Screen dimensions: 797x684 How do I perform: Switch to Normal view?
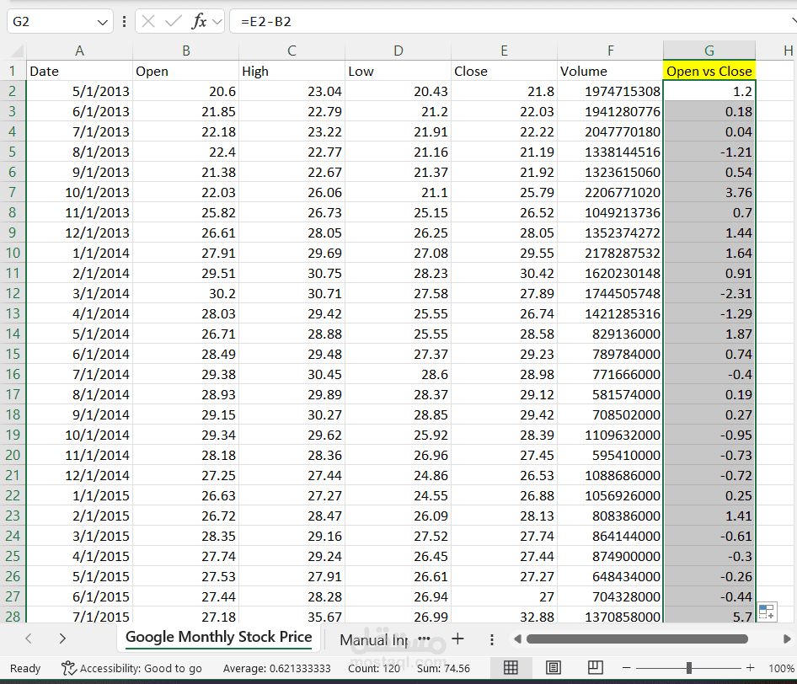tap(511, 668)
